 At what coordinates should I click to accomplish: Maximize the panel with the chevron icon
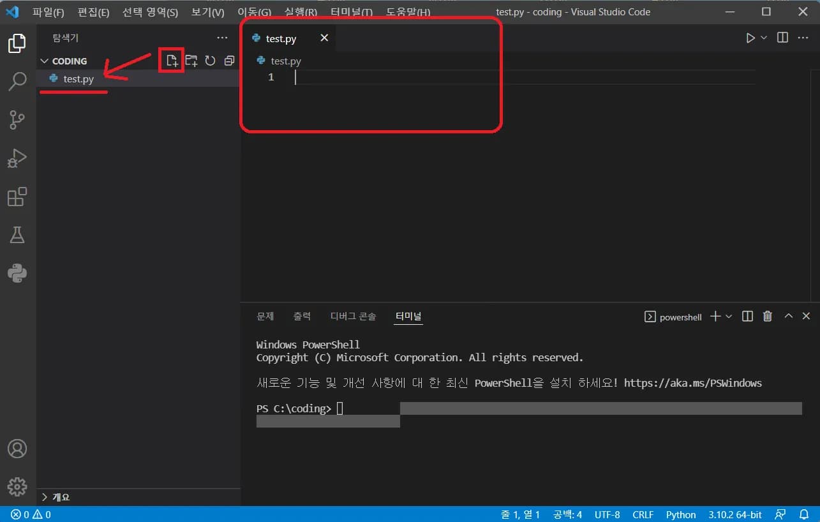click(787, 316)
